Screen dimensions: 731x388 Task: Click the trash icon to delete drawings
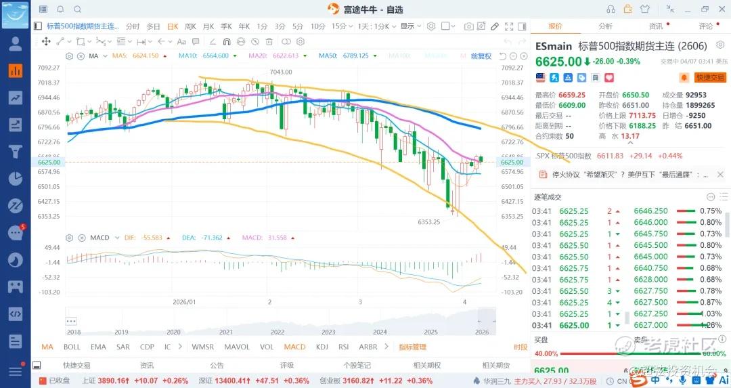[269, 41]
